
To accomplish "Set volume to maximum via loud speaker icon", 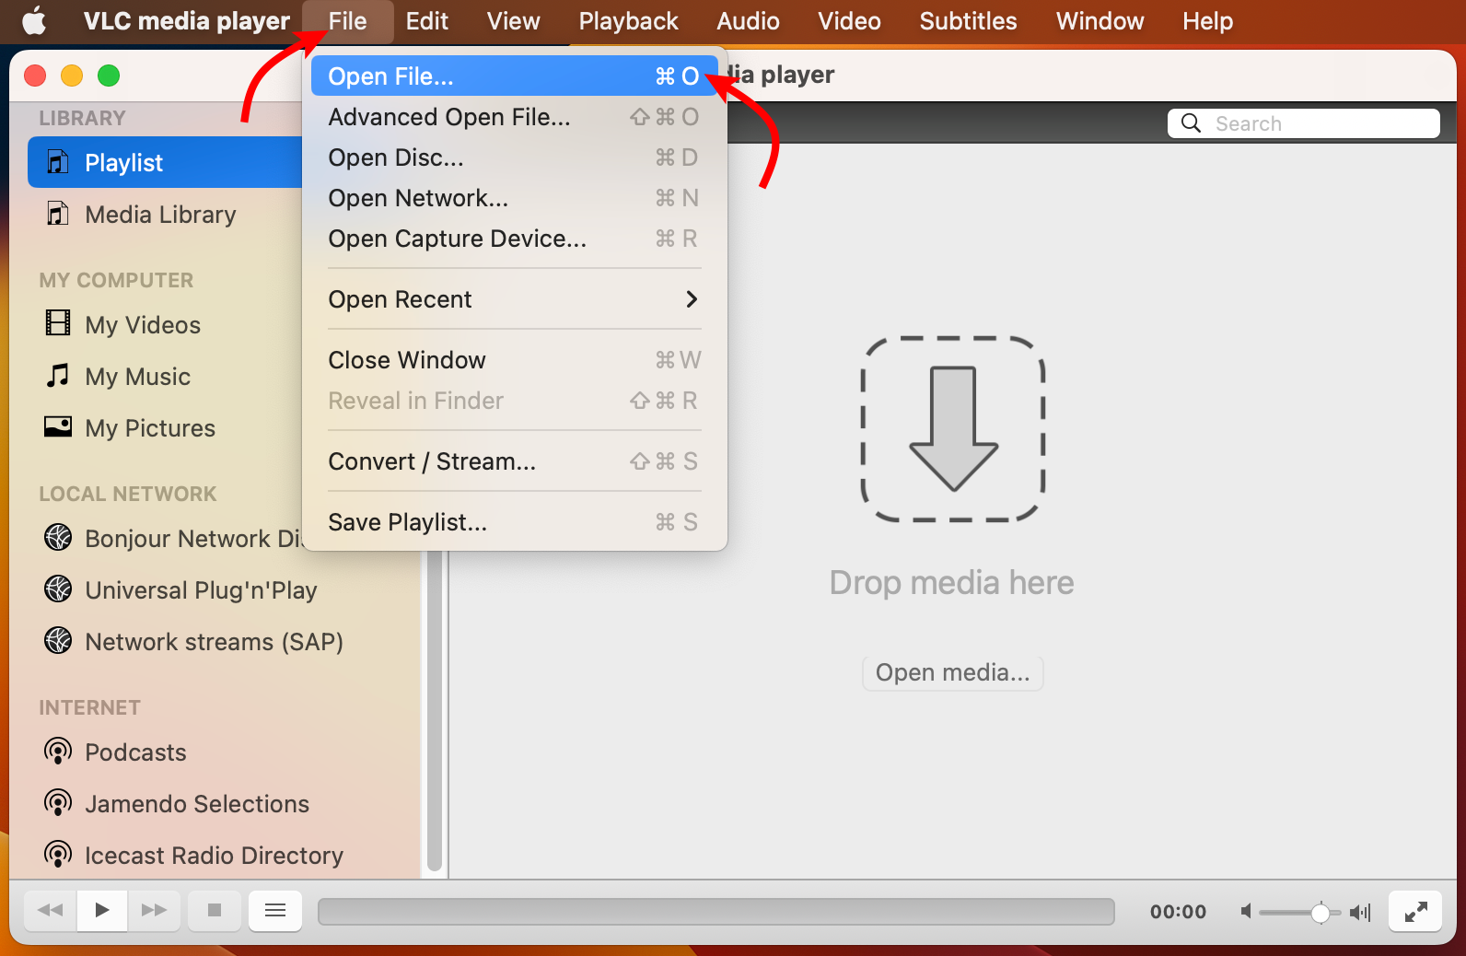I will (x=1361, y=912).
